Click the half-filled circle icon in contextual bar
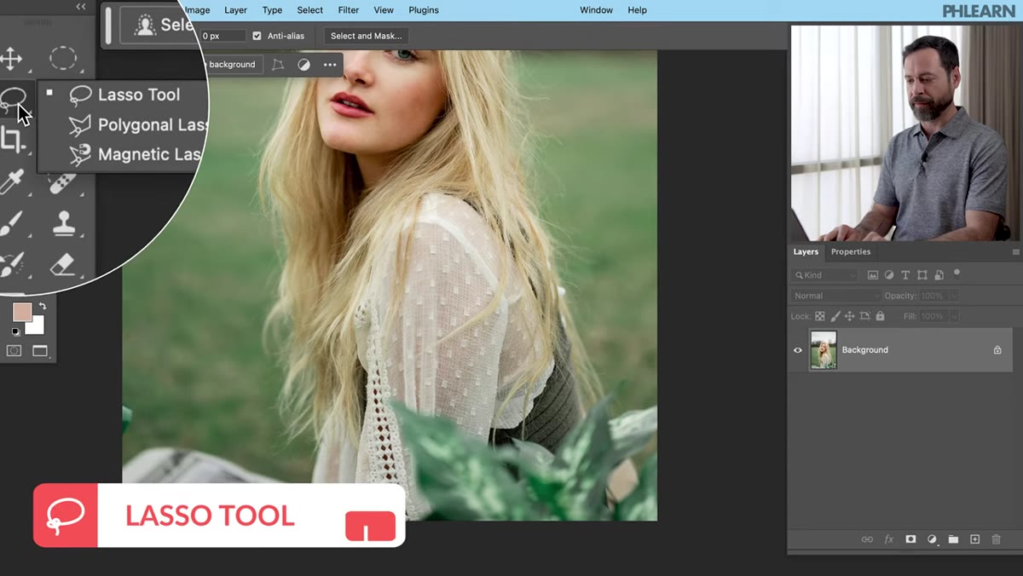Viewport: 1023px width, 576px height. click(x=303, y=65)
